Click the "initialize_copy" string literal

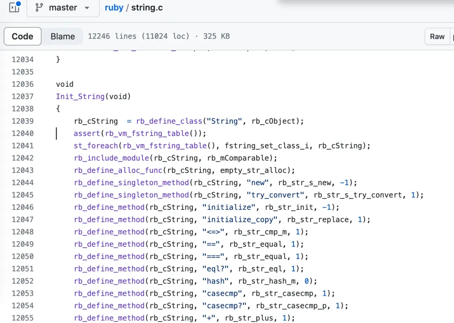coord(240,220)
